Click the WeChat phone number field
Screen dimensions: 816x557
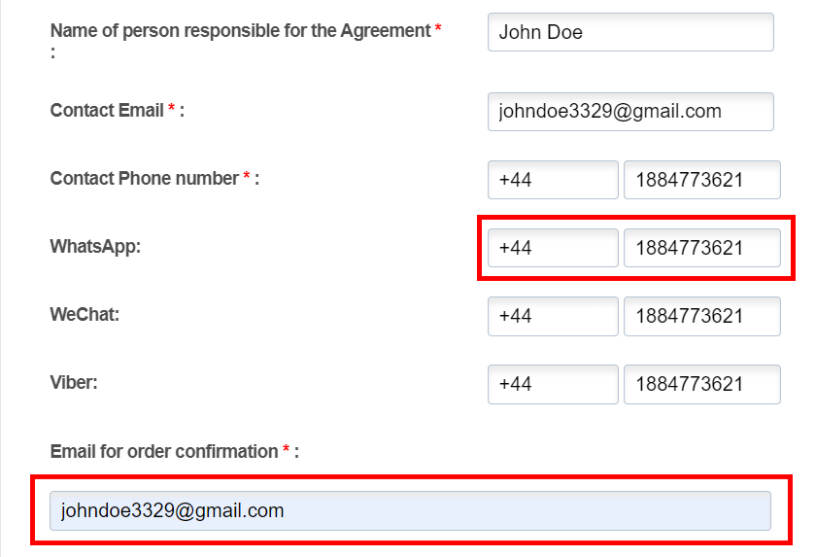pyautogui.click(x=701, y=316)
